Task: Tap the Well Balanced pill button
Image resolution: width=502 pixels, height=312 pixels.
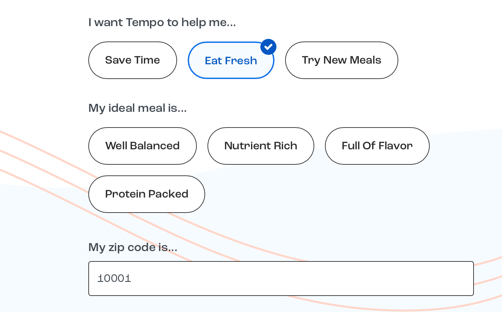Action: (x=142, y=146)
